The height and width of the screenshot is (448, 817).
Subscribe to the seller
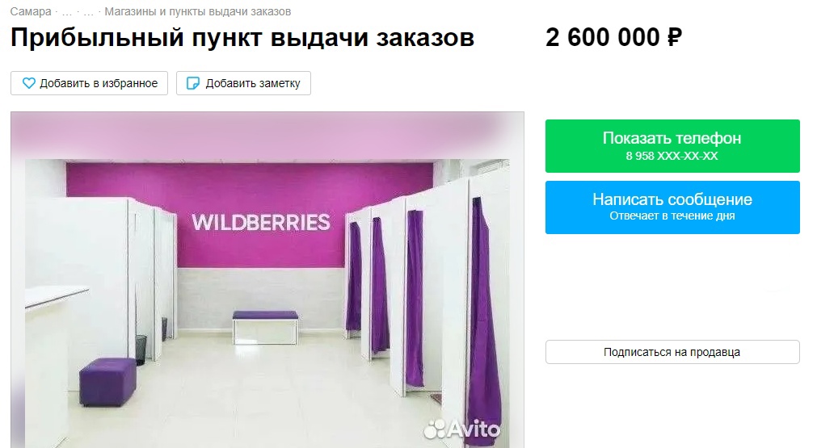coord(672,352)
